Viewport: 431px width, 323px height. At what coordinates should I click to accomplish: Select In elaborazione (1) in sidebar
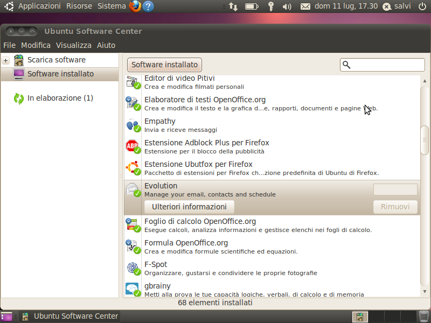(60, 99)
